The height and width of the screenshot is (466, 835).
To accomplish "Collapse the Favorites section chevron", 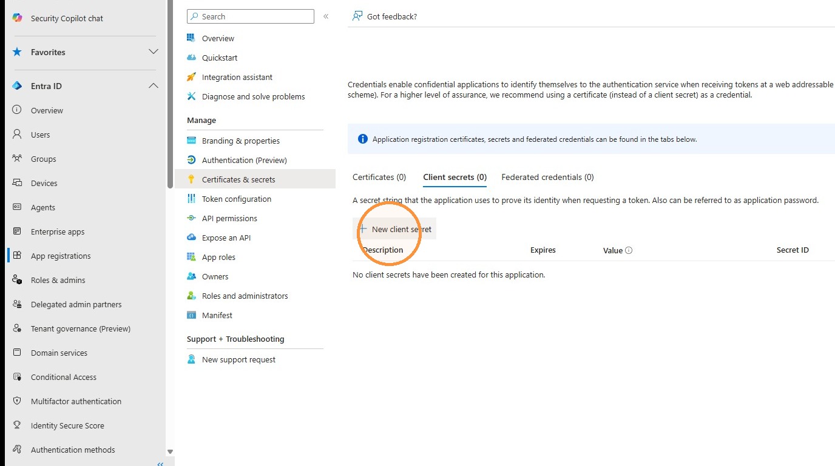I will pos(154,52).
